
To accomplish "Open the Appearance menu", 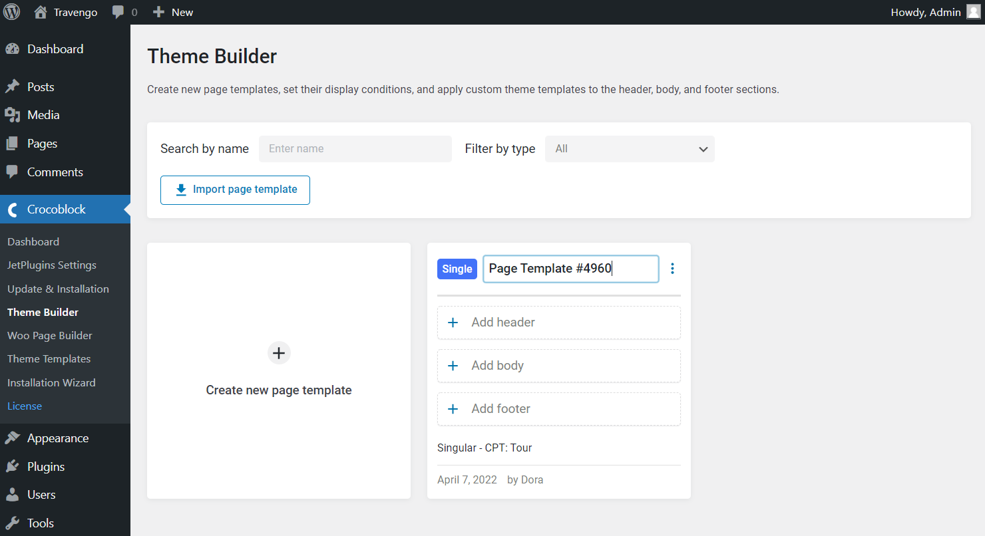I will (x=65, y=438).
